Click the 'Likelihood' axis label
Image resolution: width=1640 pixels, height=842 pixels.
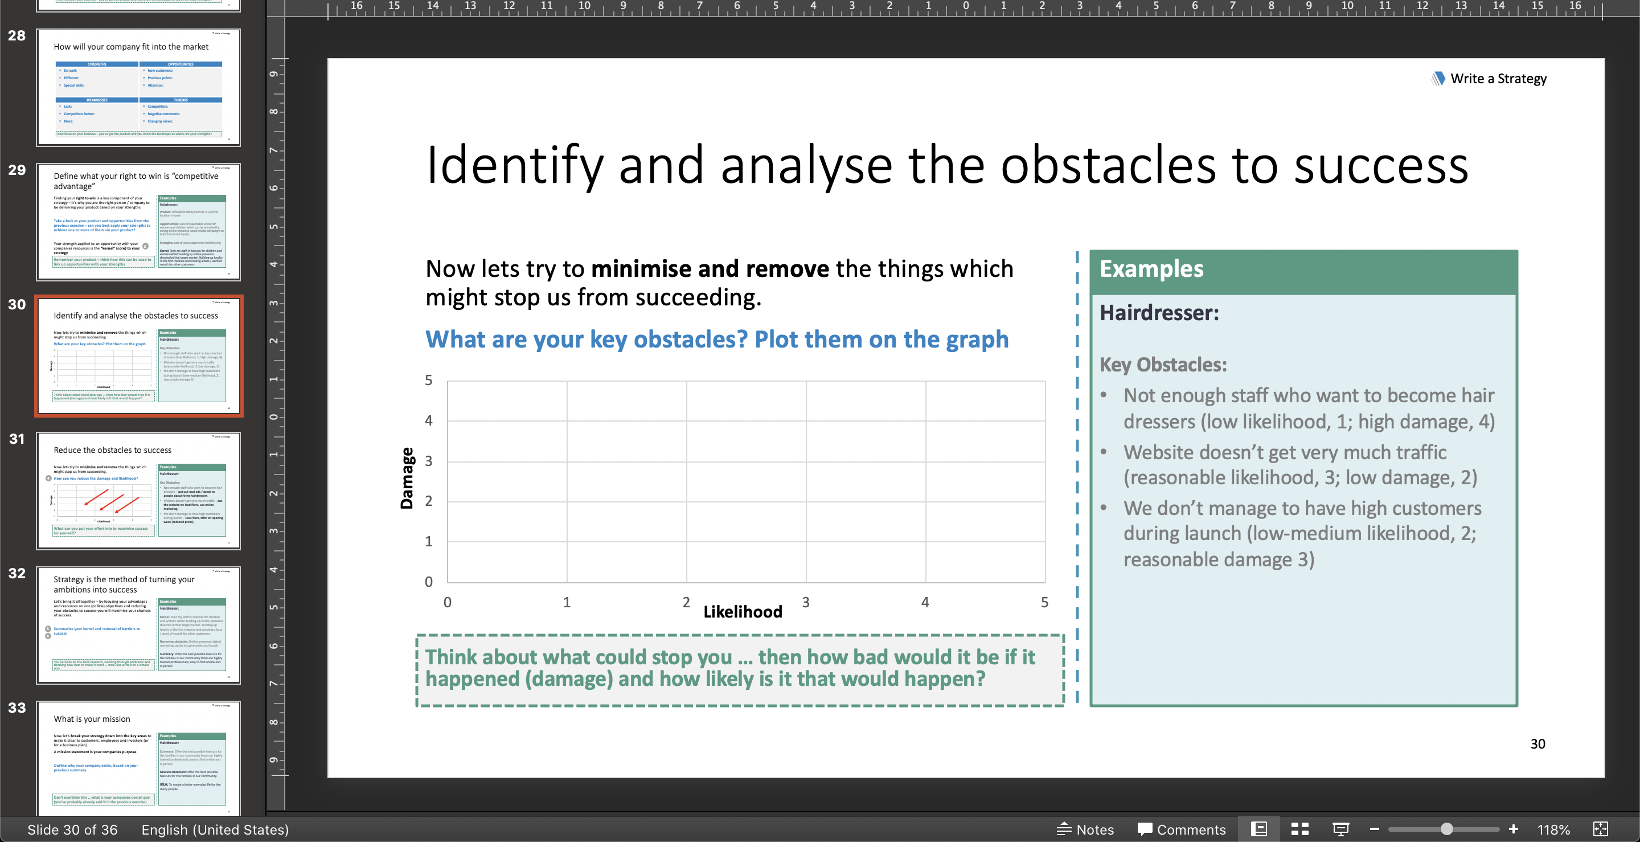pyautogui.click(x=743, y=611)
